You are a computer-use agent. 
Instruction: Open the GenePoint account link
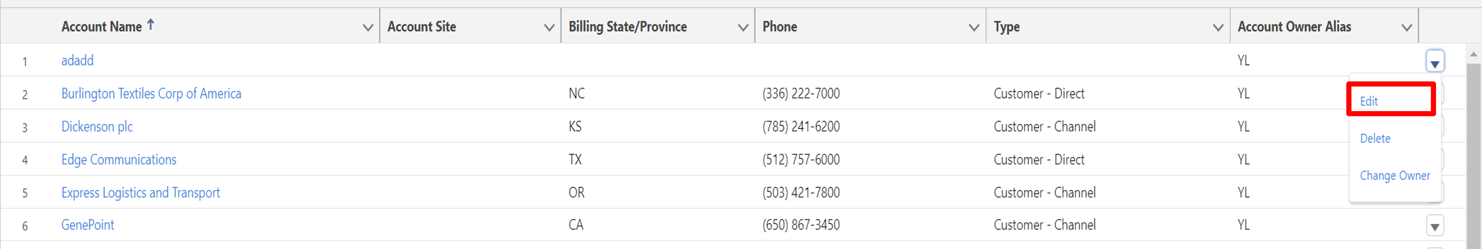click(88, 225)
